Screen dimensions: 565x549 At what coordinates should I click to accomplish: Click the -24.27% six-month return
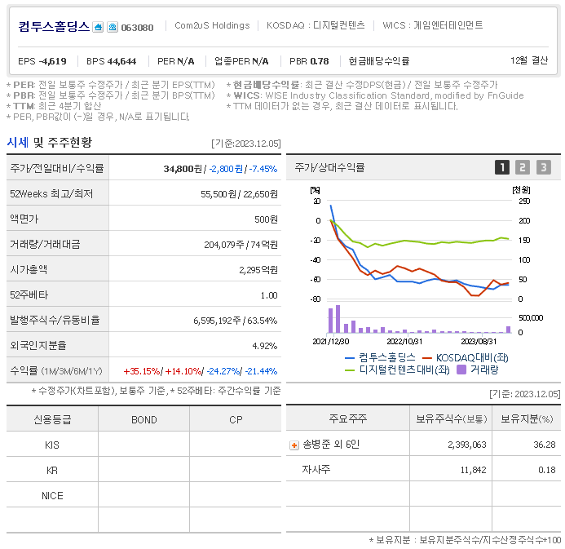223,371
